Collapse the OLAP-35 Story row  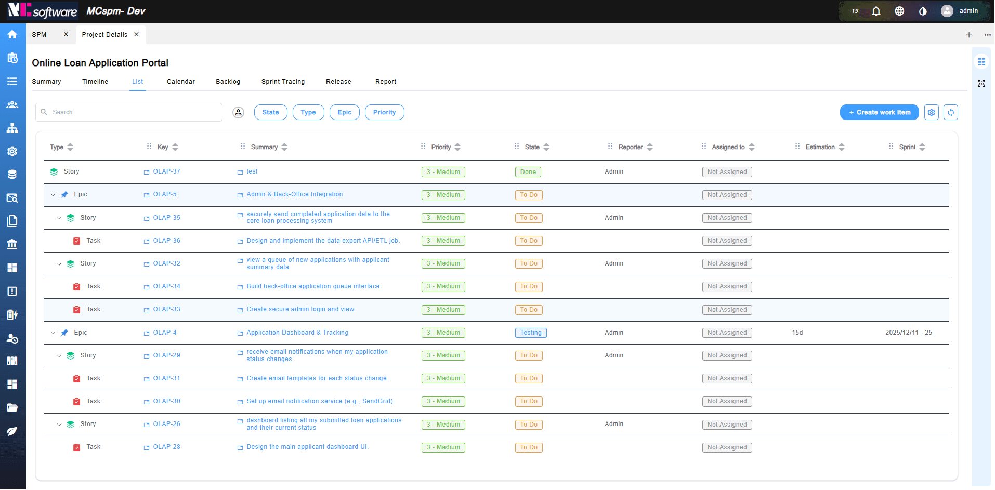pos(59,218)
